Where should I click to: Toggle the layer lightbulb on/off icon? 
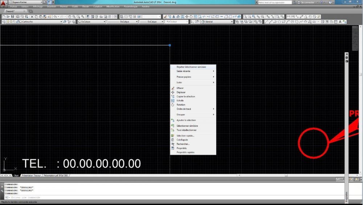click(8, 22)
